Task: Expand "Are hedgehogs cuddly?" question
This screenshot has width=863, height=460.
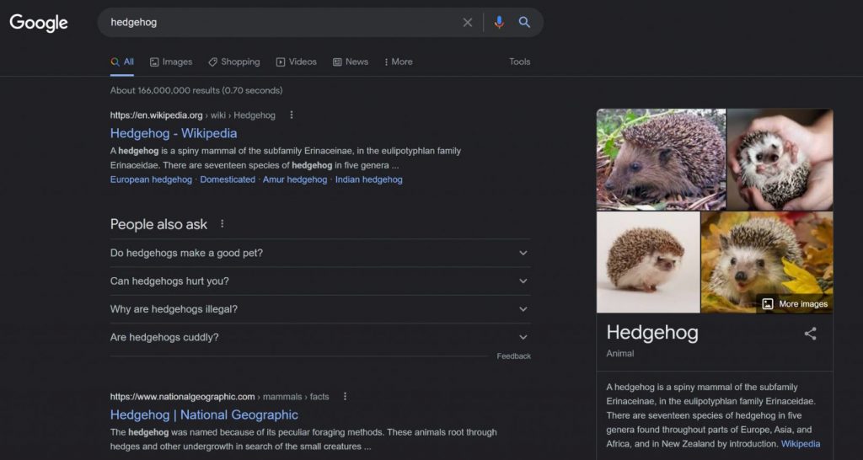Action: click(x=523, y=337)
